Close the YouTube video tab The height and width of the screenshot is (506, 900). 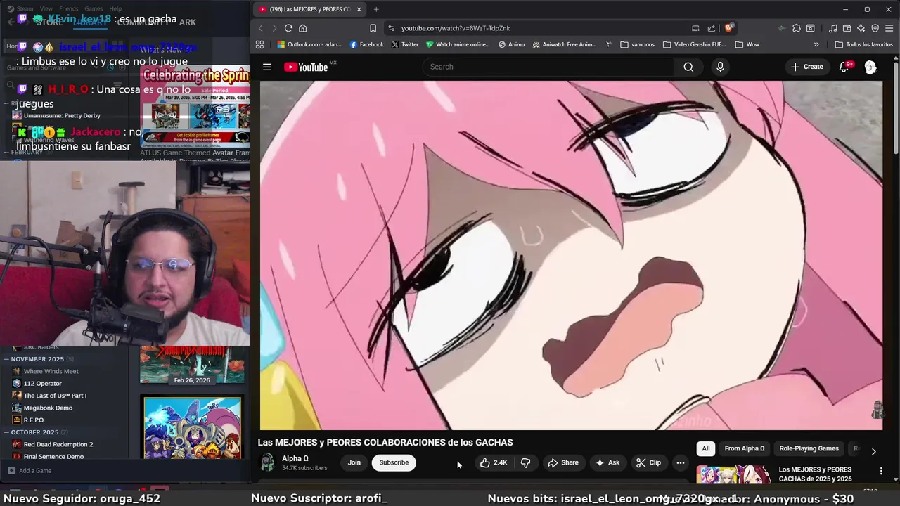[359, 9]
